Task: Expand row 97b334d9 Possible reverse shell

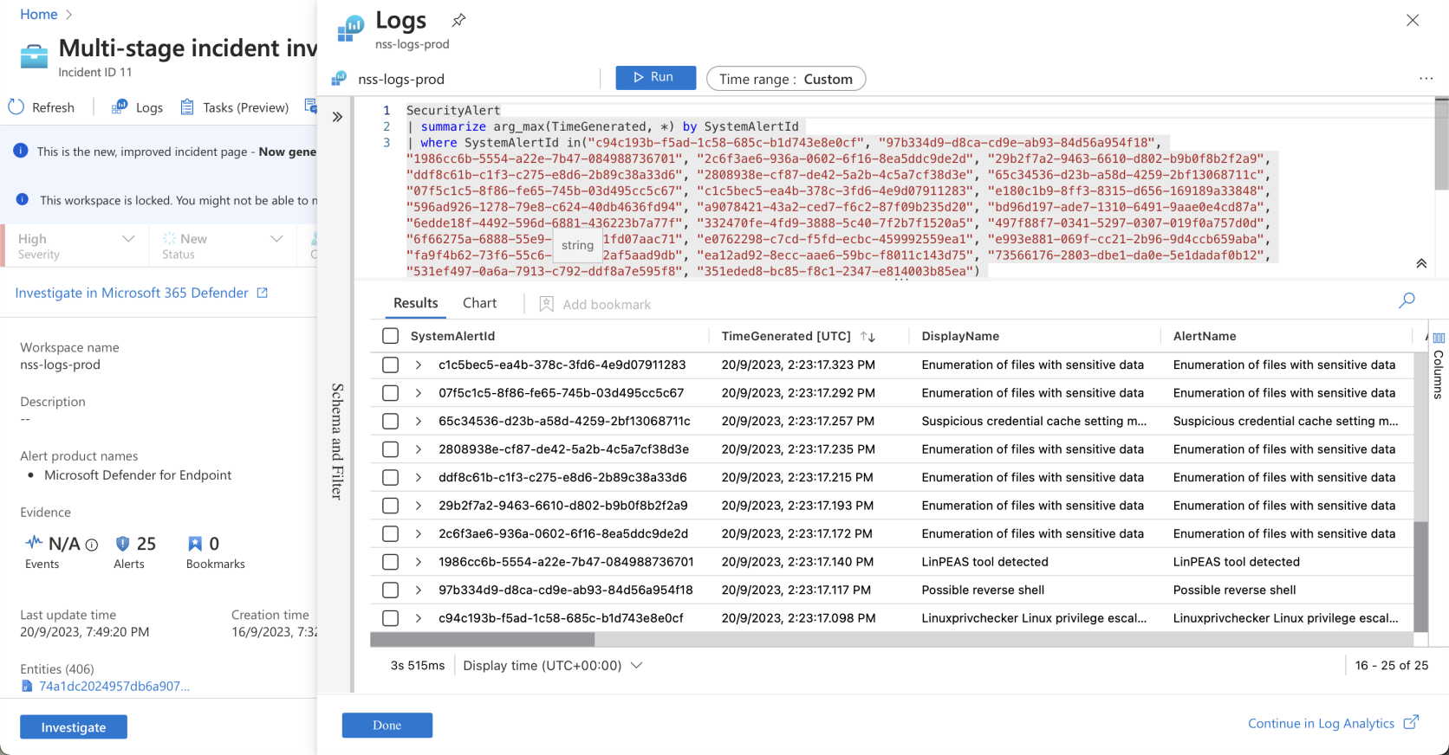Action: [x=419, y=590]
